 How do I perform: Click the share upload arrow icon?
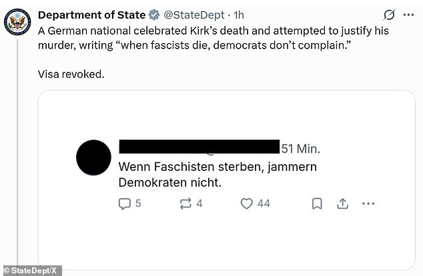[342, 204]
